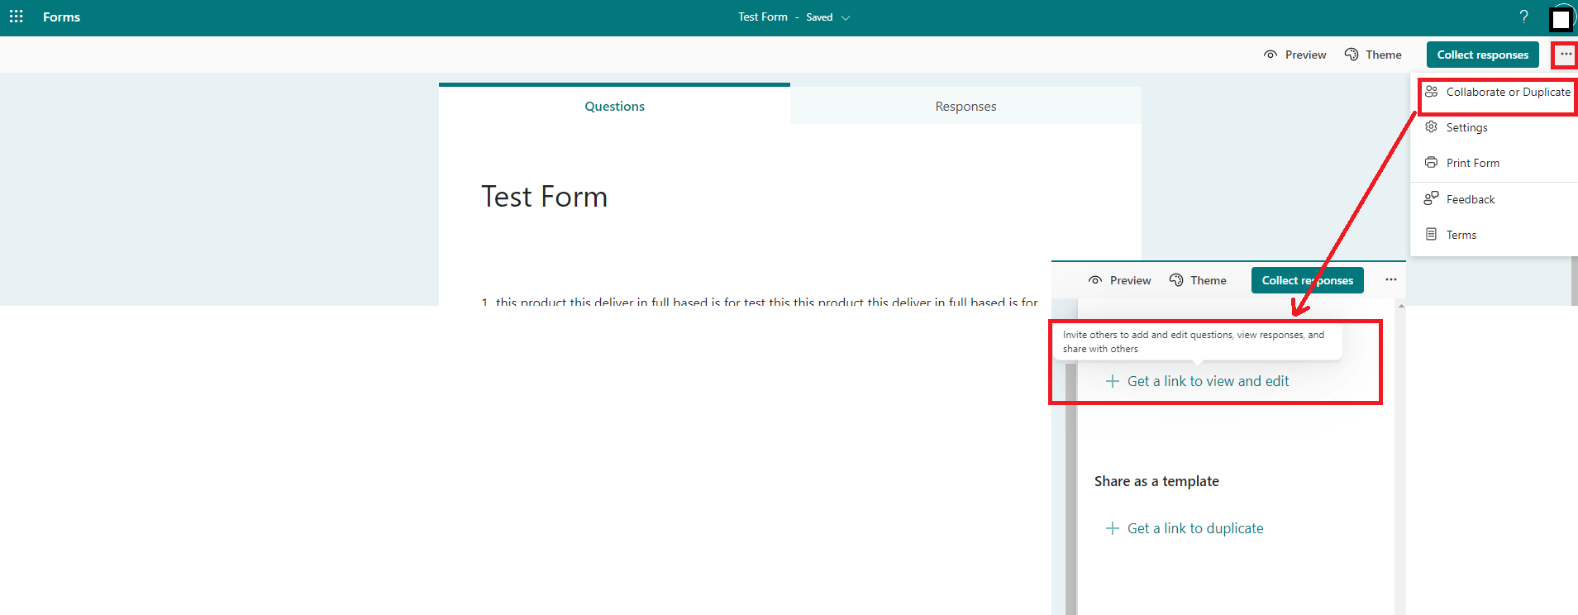Choose Print Form from the menu
The image size is (1578, 615).
(1495, 163)
